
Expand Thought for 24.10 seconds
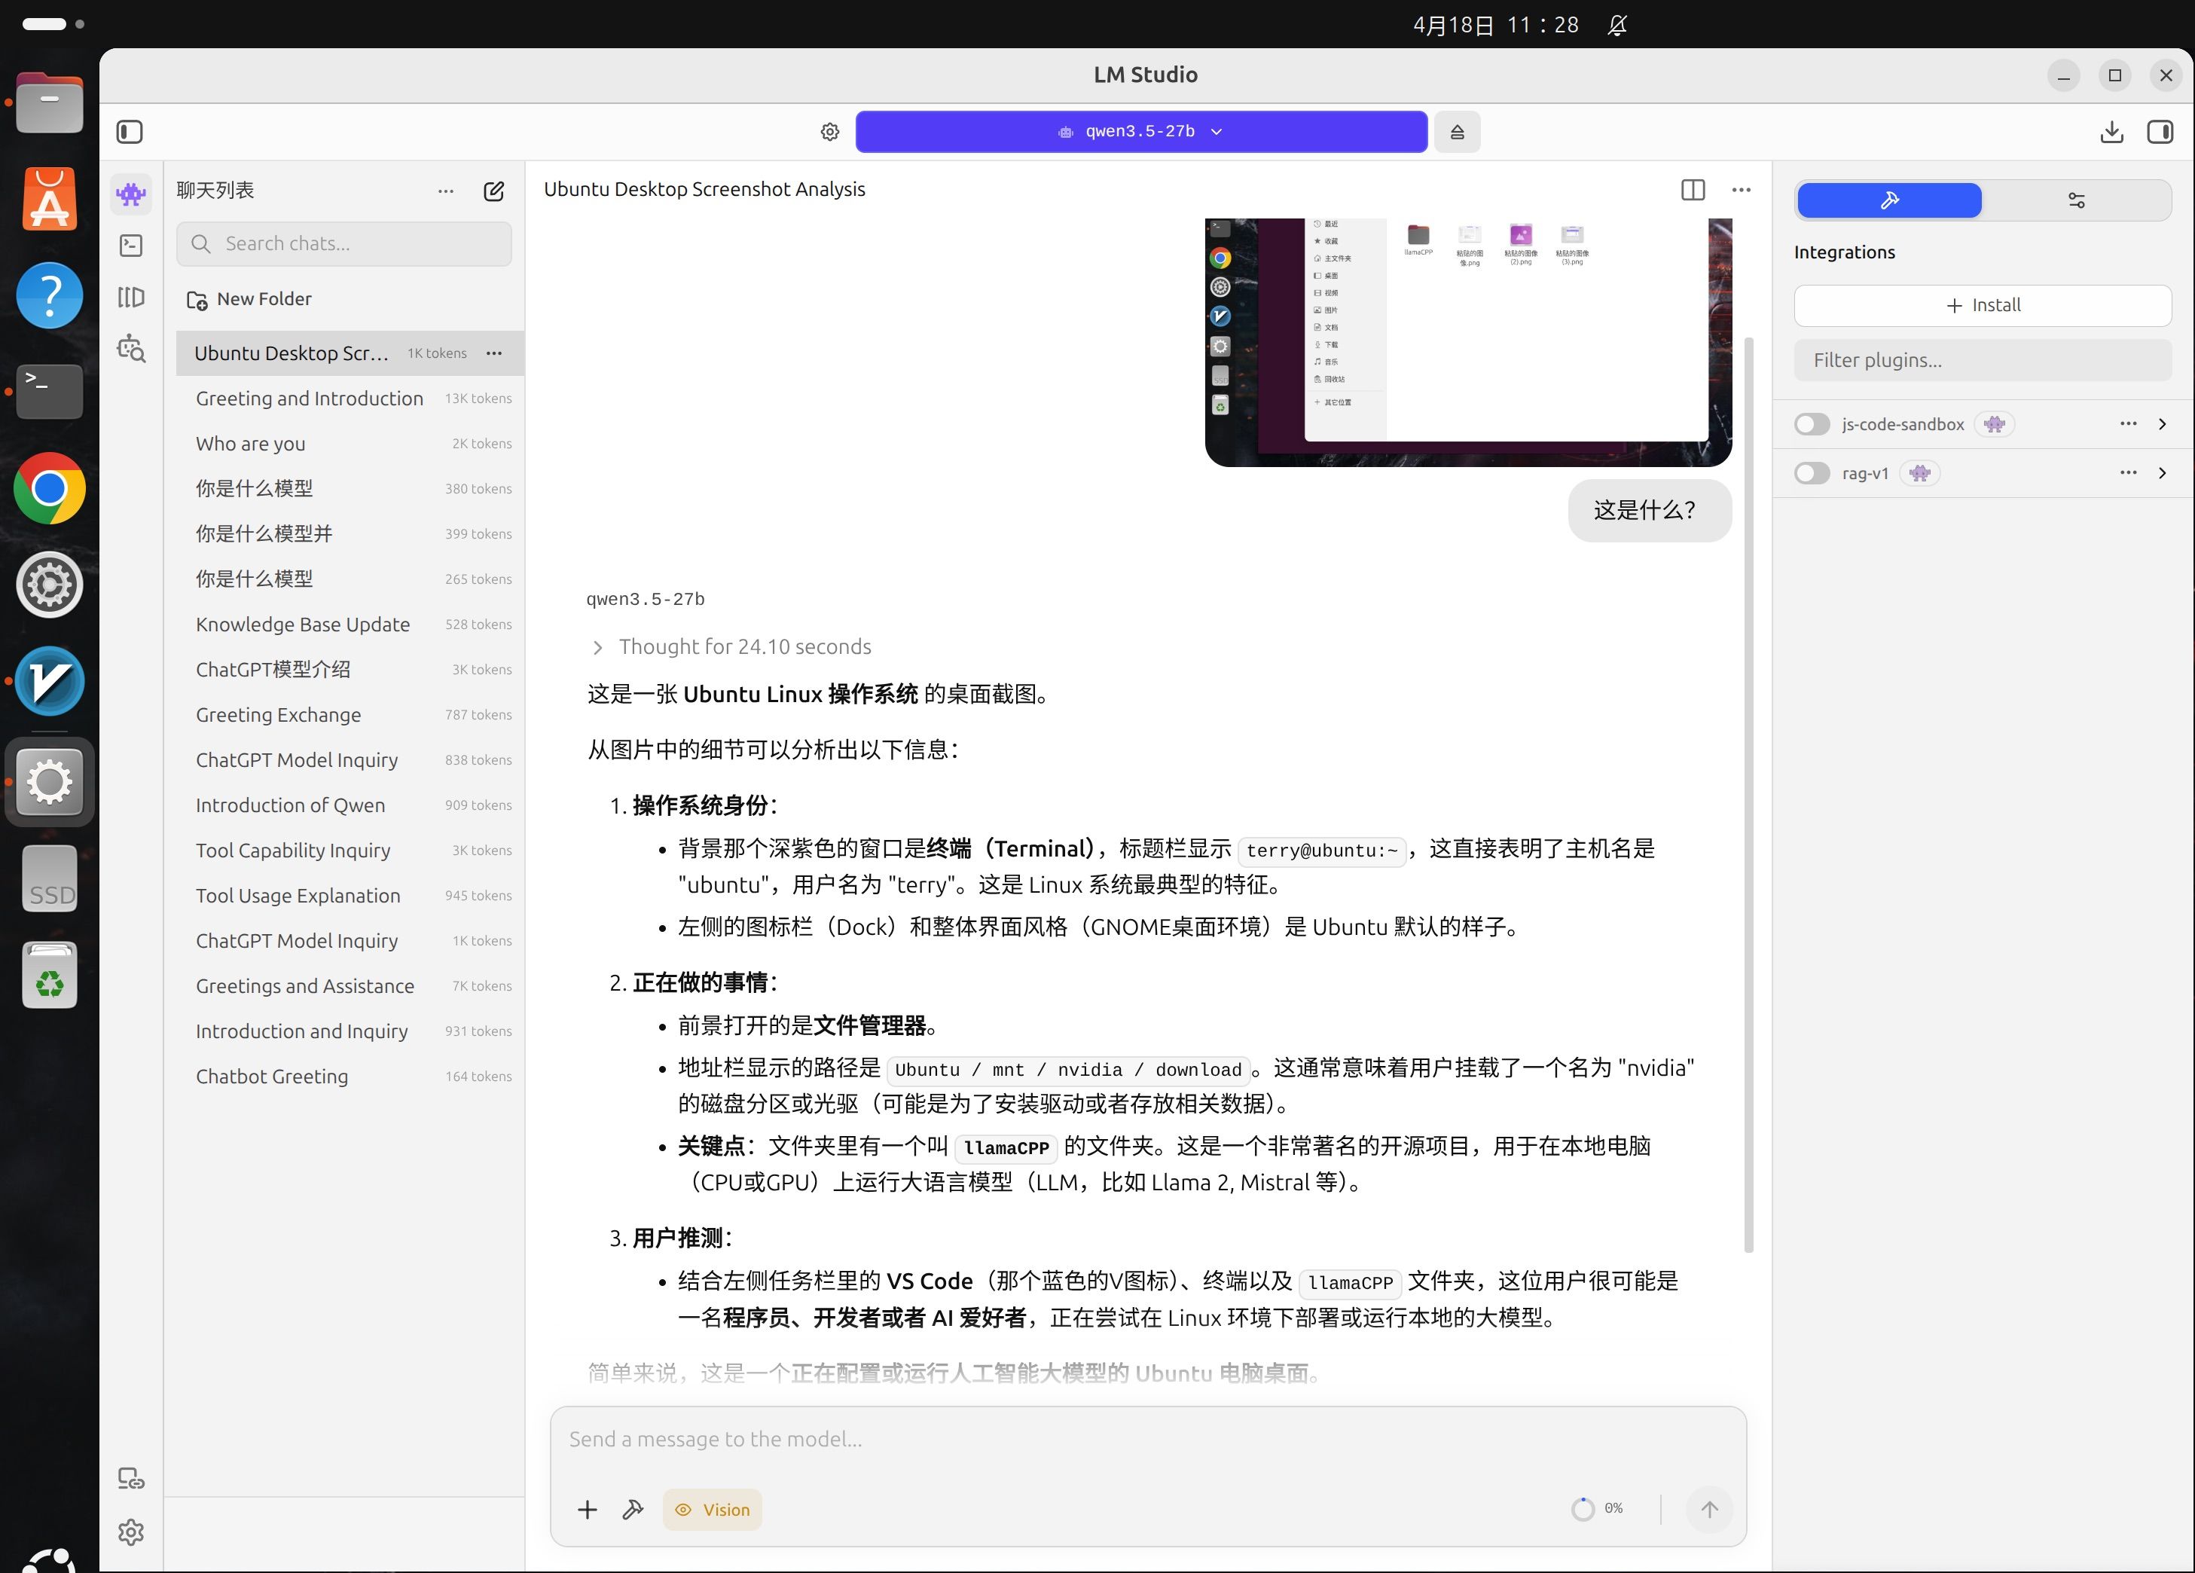[731, 646]
